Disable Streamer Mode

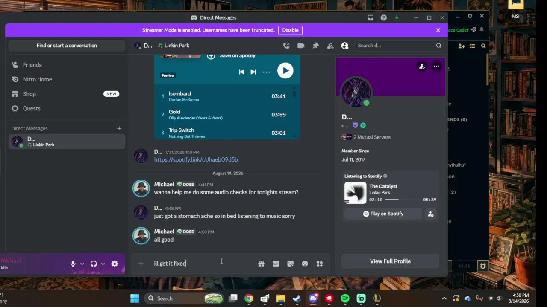(x=291, y=30)
